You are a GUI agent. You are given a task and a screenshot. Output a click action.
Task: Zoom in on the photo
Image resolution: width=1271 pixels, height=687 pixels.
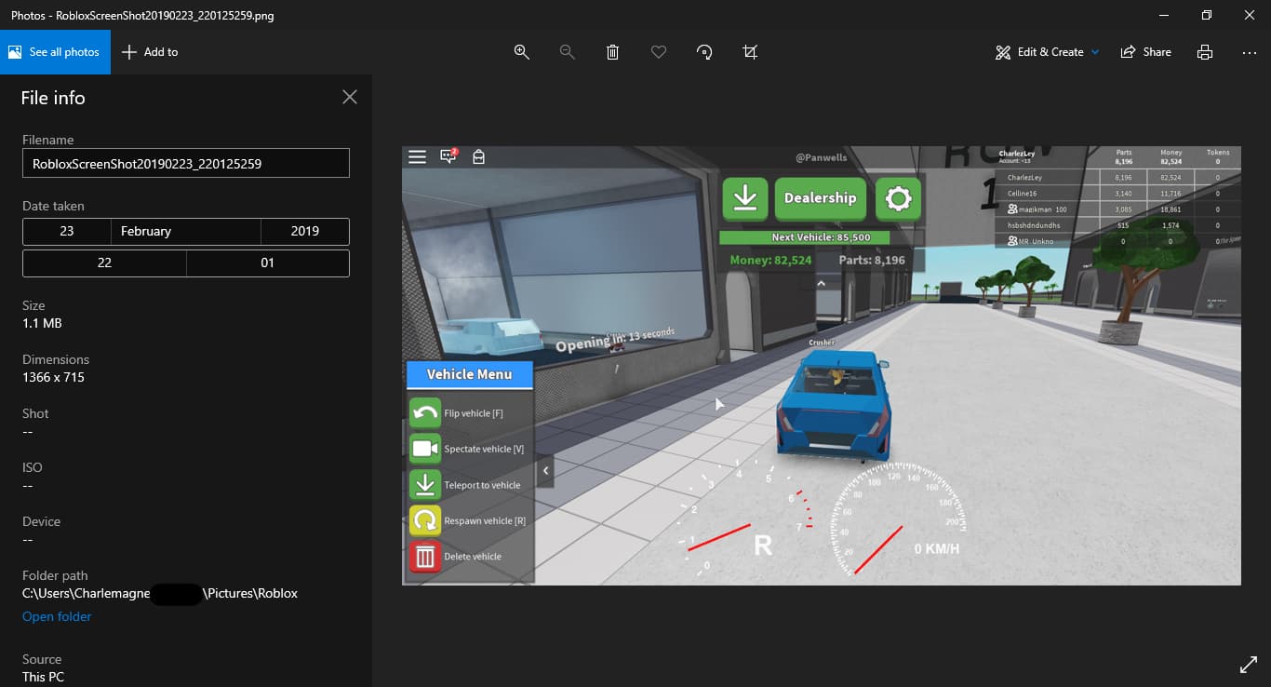point(522,52)
